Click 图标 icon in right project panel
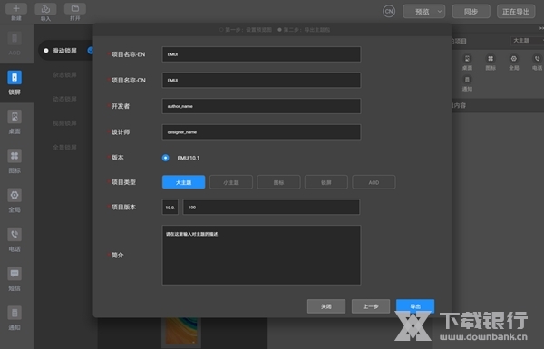This screenshot has width=544, height=349. click(491, 59)
